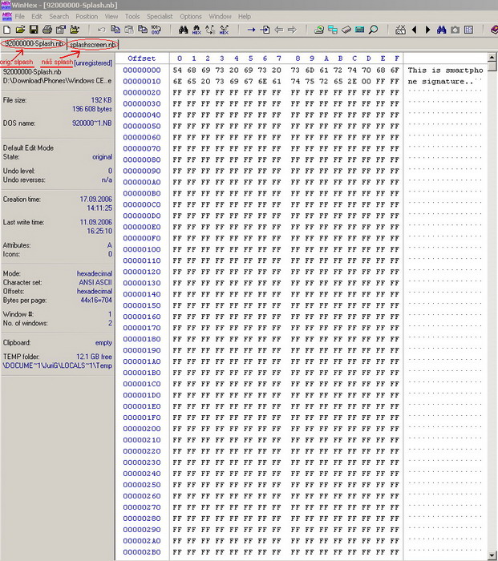Undo the last edit using undo arrow
The width and height of the screenshot is (498, 561).
pos(101,30)
